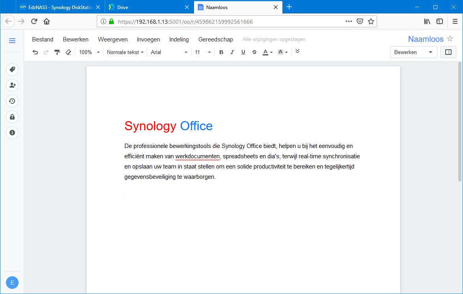Screen dimensions: 463x294
Task: Star the Naamloos document
Action: point(450,39)
